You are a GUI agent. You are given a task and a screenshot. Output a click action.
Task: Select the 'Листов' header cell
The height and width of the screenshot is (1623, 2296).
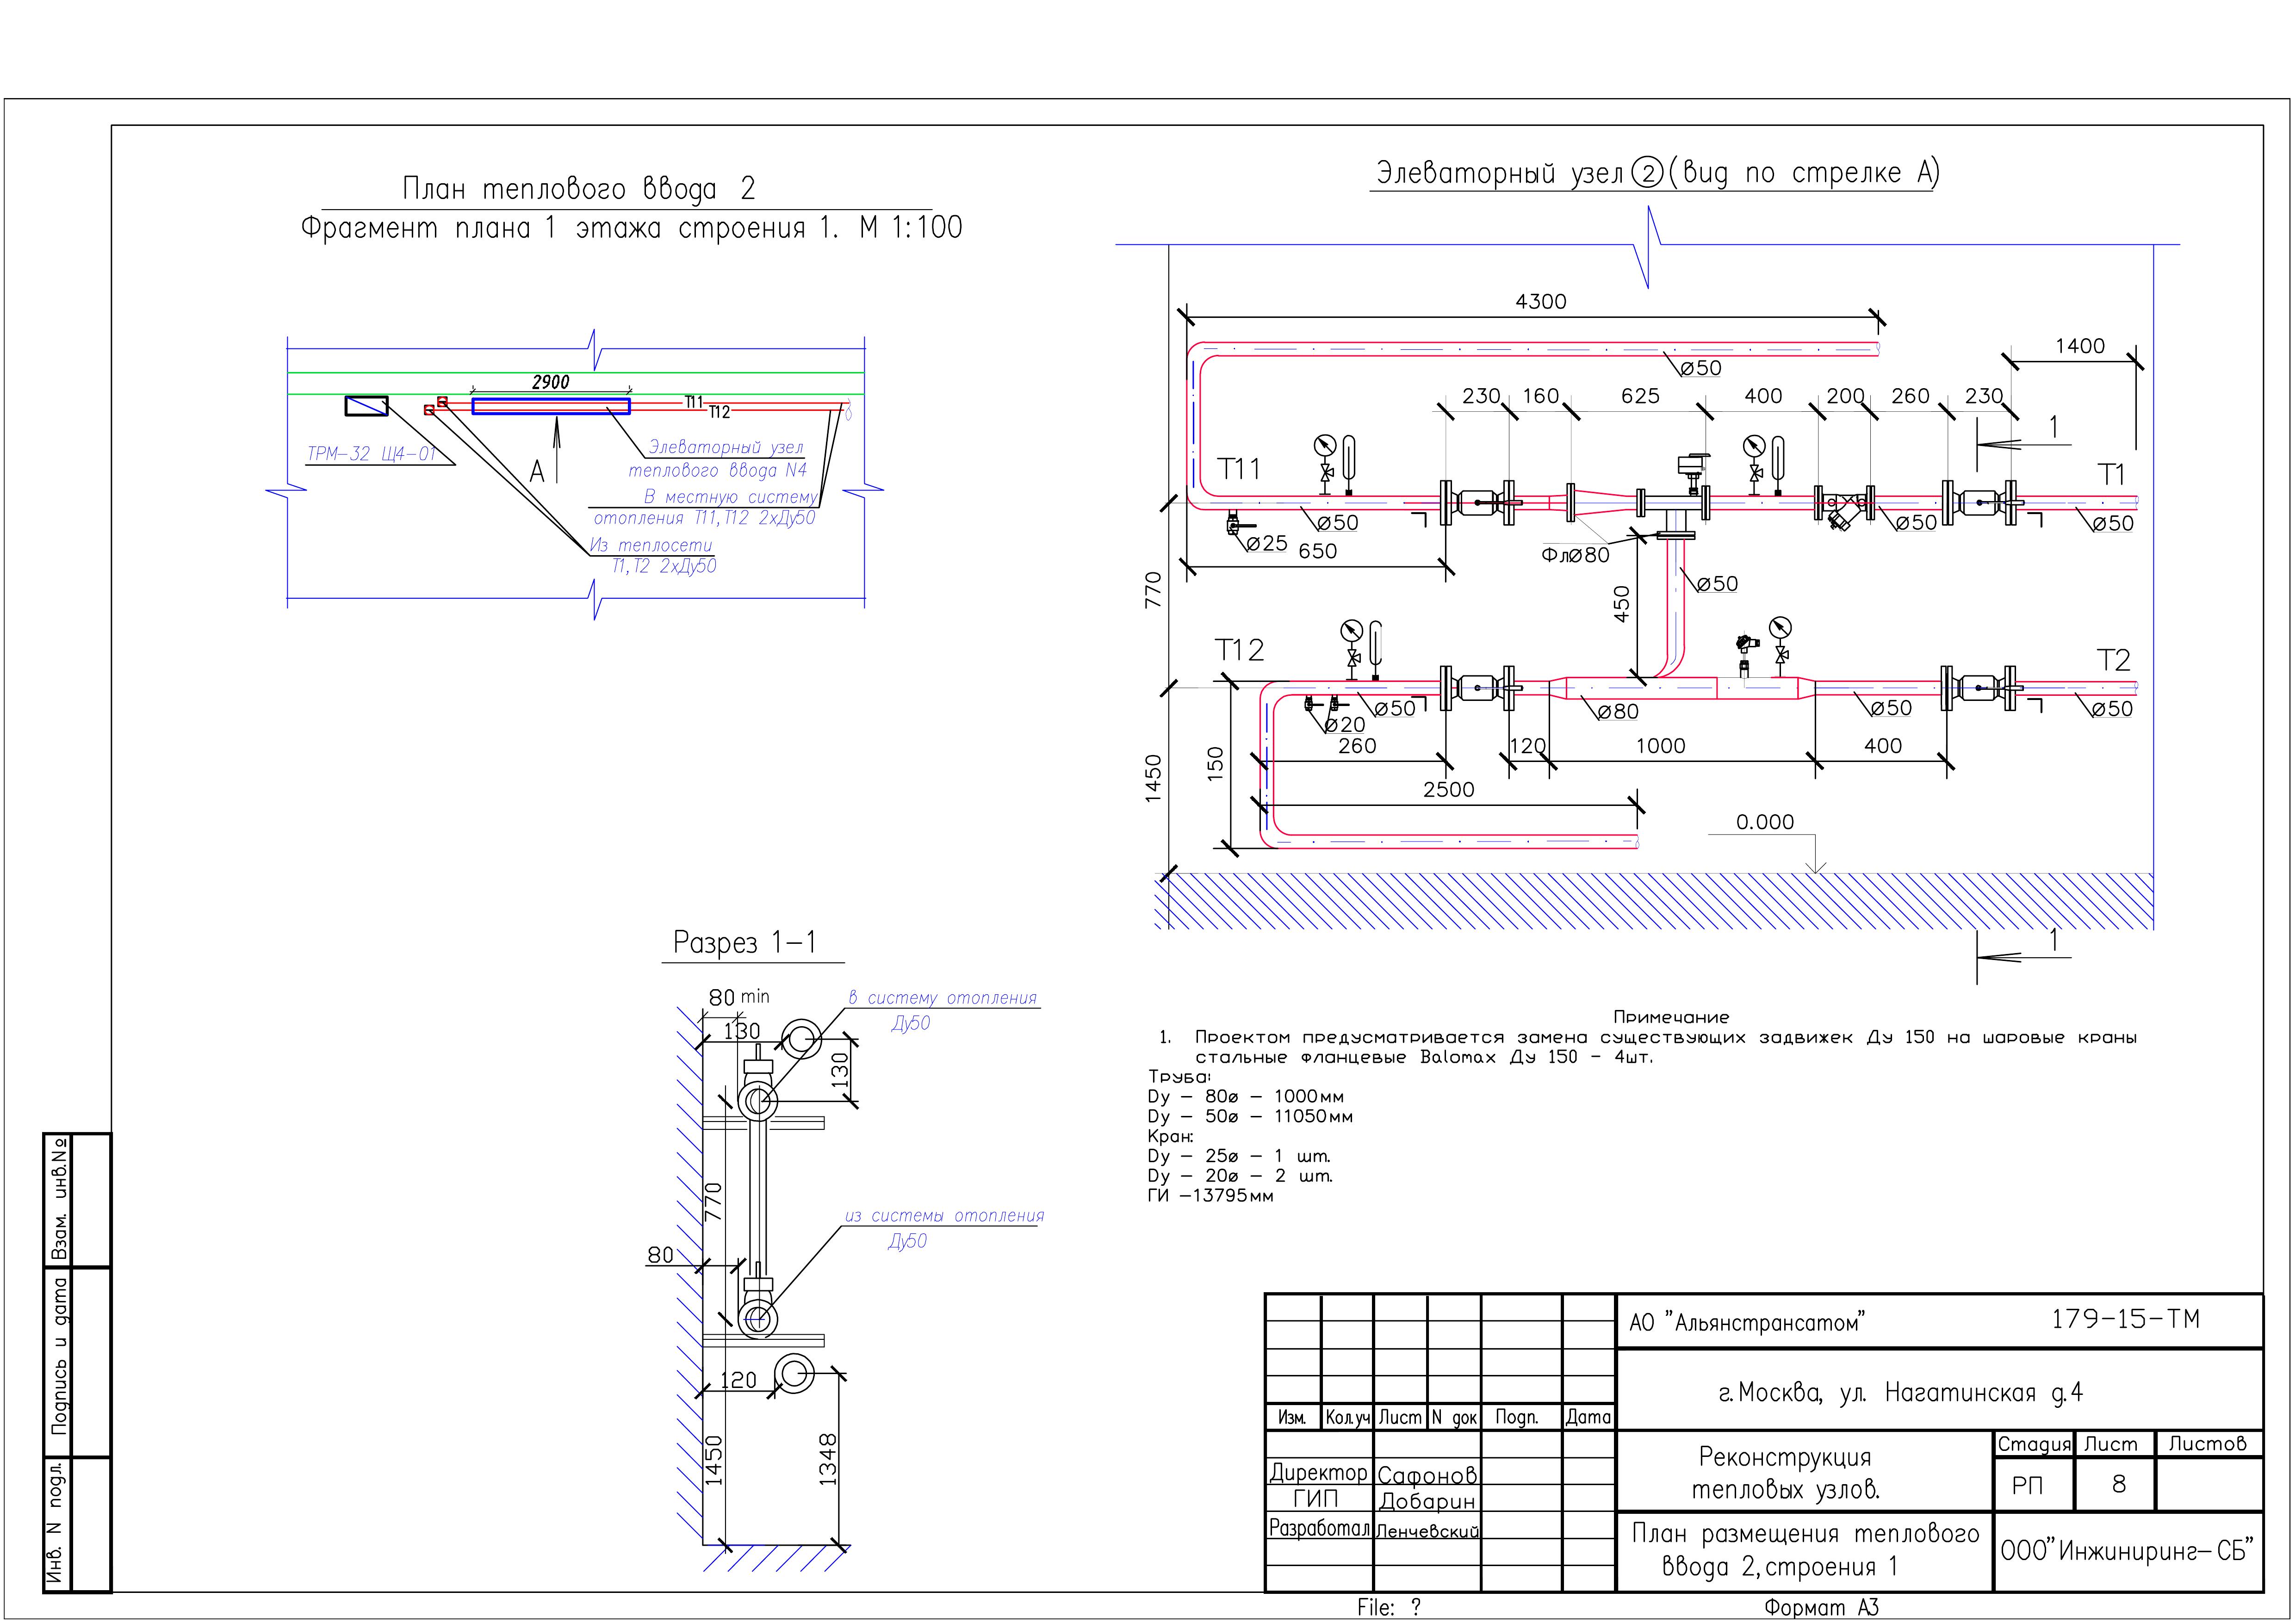click(x=2207, y=1443)
